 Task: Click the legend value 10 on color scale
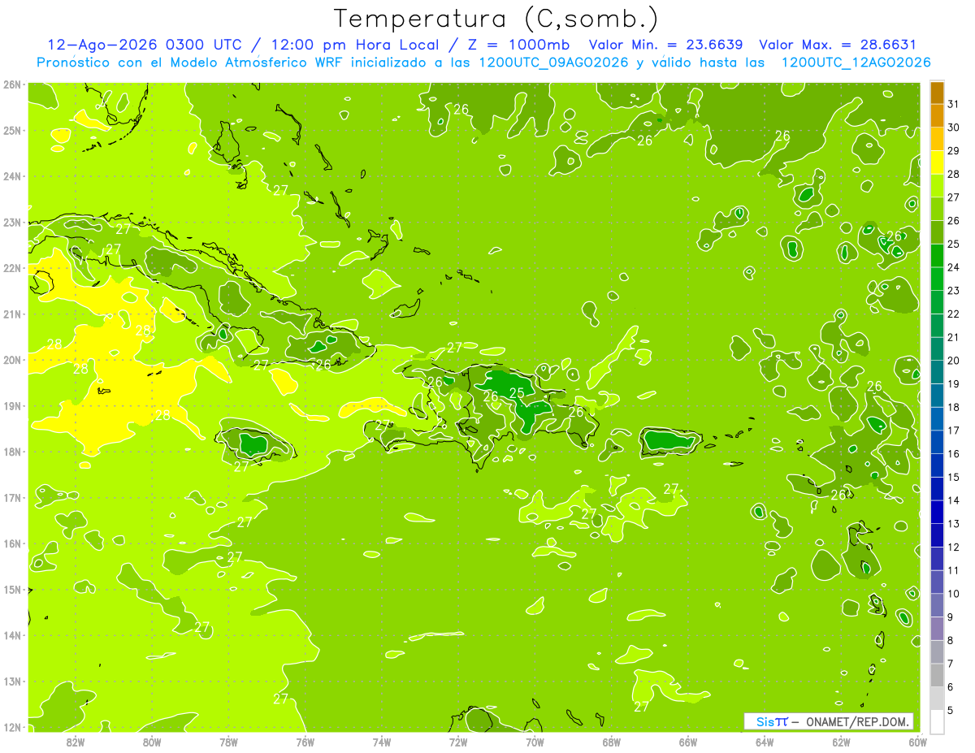954,593
